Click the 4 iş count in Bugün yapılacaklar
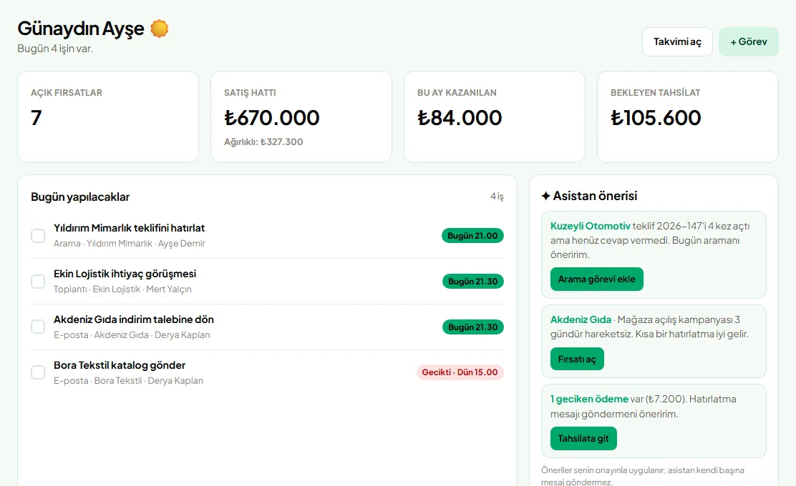 [x=497, y=196]
